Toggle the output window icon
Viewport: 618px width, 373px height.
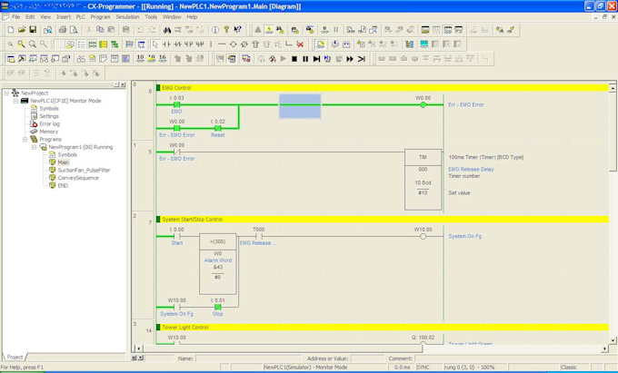tap(22, 59)
